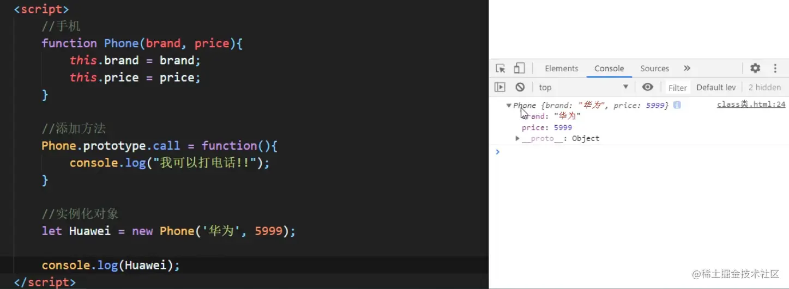Switch to the Sources tab

point(654,69)
